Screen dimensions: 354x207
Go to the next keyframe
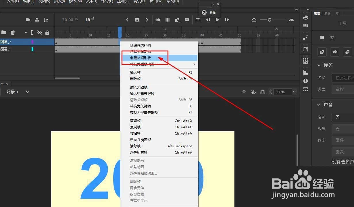[x=147, y=20]
